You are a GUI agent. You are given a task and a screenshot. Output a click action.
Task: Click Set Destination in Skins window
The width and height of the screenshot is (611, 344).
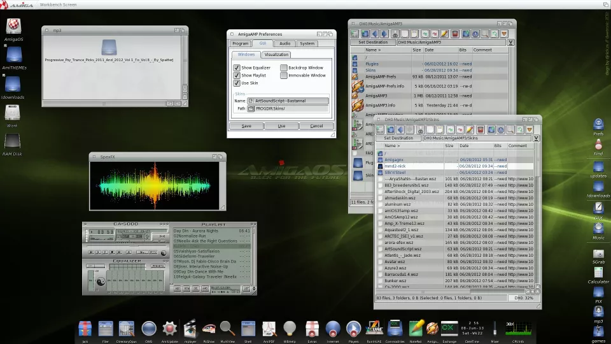coord(398,138)
